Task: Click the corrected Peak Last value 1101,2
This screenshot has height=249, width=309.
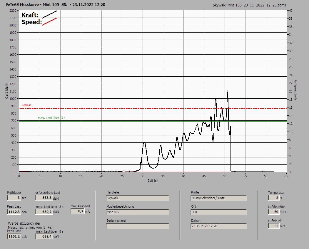Action: point(14,236)
